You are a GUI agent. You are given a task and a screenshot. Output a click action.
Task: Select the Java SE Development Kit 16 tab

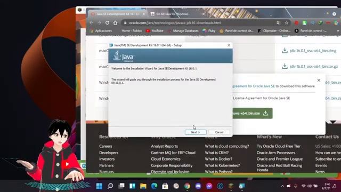coord(117,14)
